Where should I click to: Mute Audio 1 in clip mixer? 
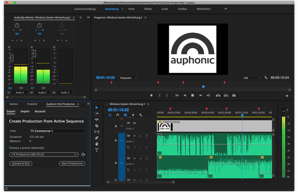pos(12,40)
